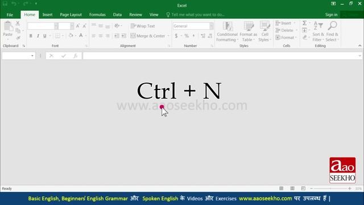Click Increase Font Size icon

click(78, 26)
